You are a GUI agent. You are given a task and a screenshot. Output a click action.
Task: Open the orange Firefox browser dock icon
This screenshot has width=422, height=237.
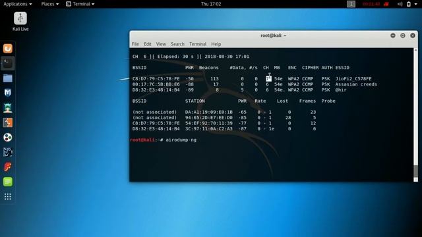point(7,49)
